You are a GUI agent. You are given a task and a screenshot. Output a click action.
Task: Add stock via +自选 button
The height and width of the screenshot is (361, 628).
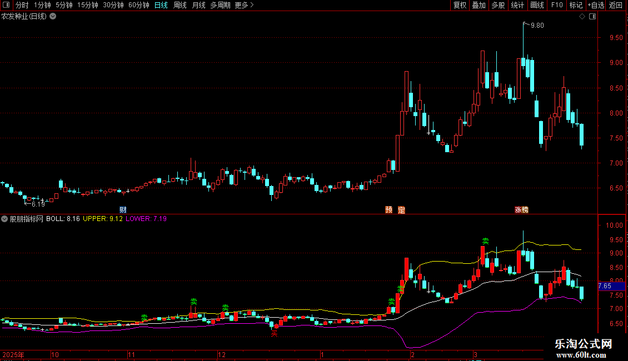[596, 5]
